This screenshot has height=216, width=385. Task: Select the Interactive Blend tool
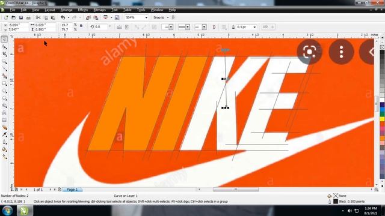coord(4,127)
